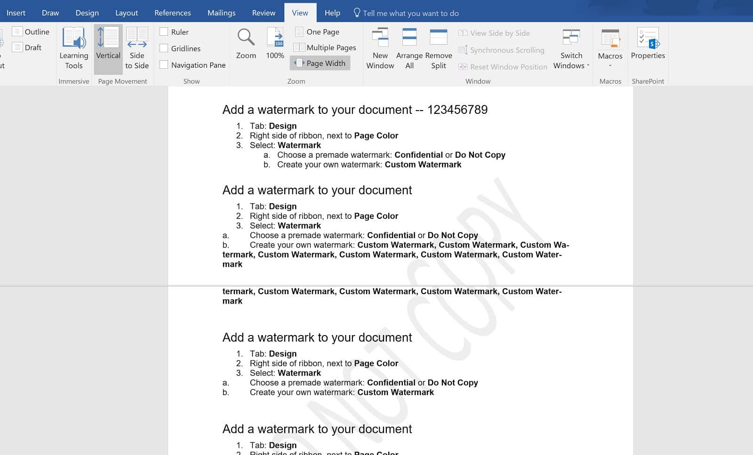Toggle Gridlines on

(x=164, y=48)
